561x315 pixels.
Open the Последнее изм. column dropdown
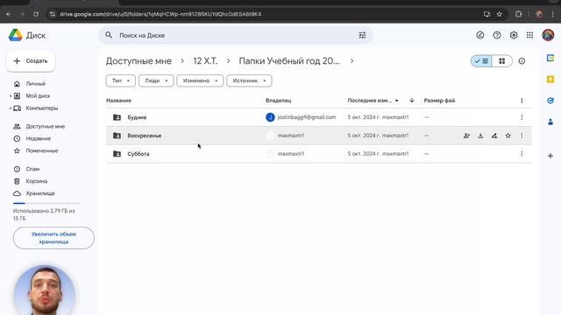point(396,101)
